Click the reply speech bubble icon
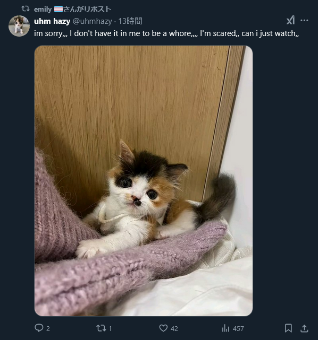318x340 pixels. [39, 328]
